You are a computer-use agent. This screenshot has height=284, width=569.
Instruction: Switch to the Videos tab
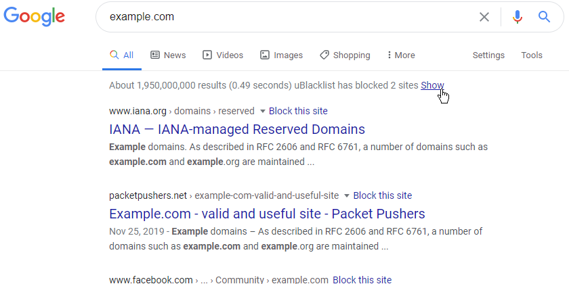tap(223, 55)
